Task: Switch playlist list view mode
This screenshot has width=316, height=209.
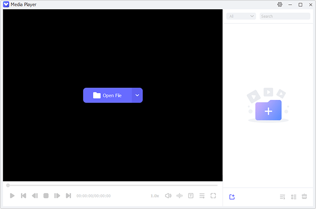Action: point(294,197)
